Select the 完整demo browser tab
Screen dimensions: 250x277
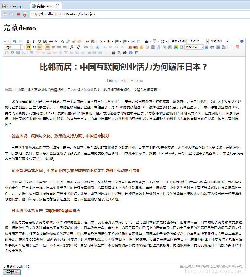[x=45, y=6]
